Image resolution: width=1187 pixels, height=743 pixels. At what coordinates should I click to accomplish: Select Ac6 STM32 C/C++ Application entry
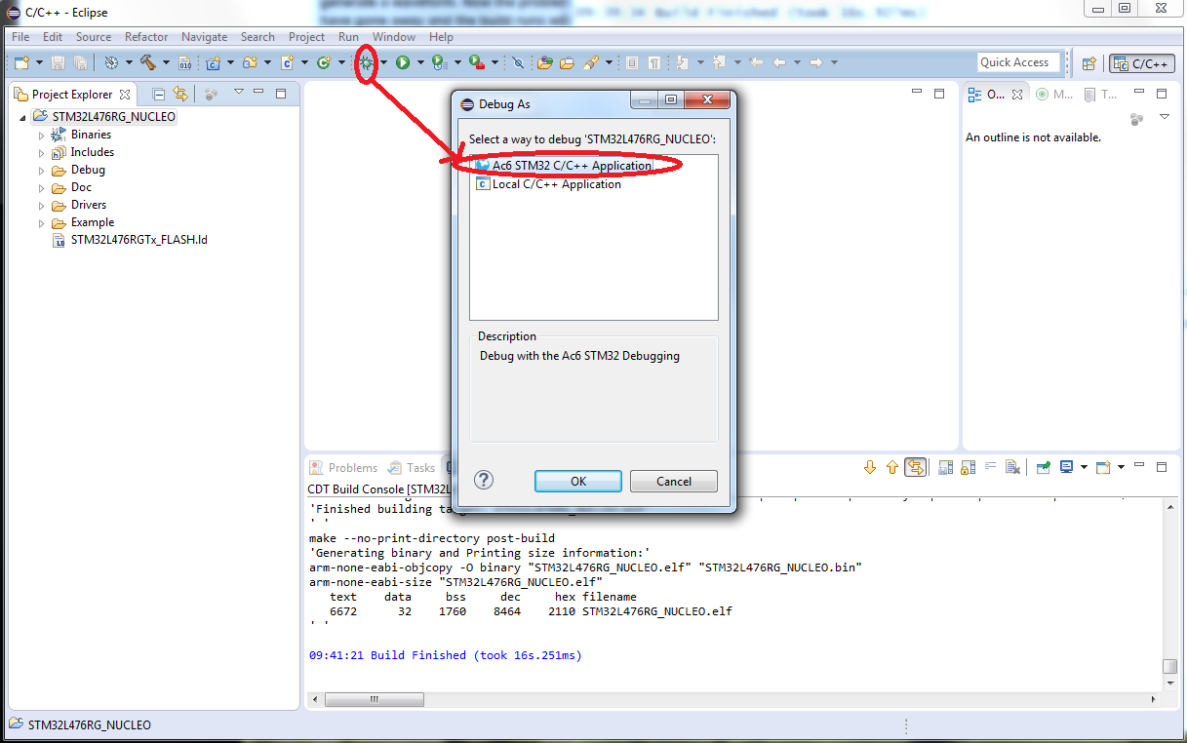(564, 166)
